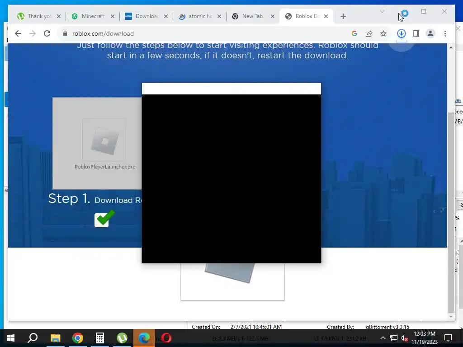Show hidden system tray icons
The height and width of the screenshot is (347, 463).
click(x=383, y=338)
